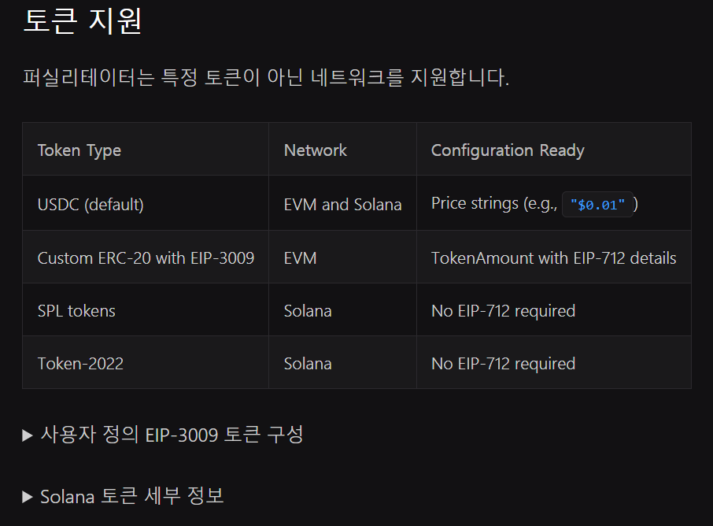This screenshot has width=713, height=526.
Task: Click the Token Type column header
Action: pyautogui.click(x=79, y=150)
